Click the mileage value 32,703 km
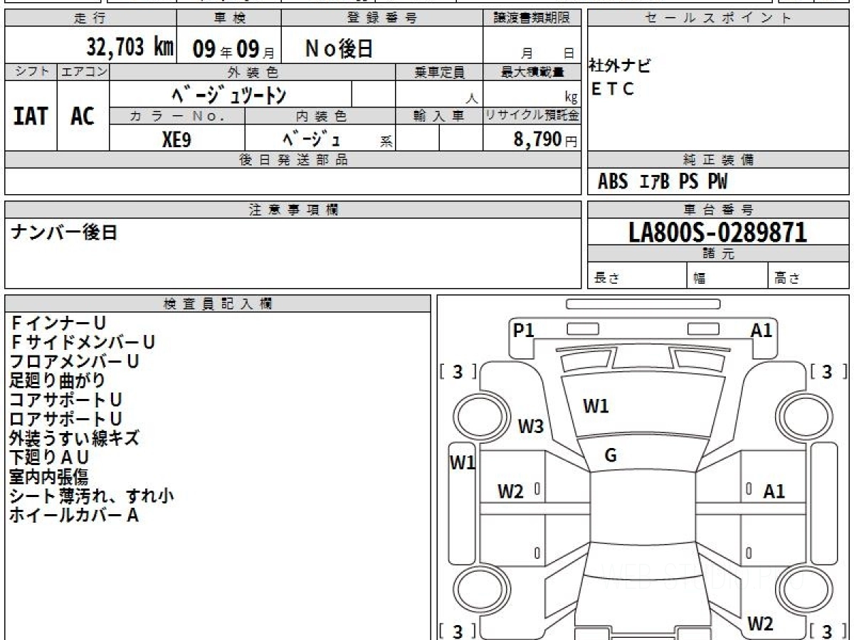854x640 pixels. (130, 48)
